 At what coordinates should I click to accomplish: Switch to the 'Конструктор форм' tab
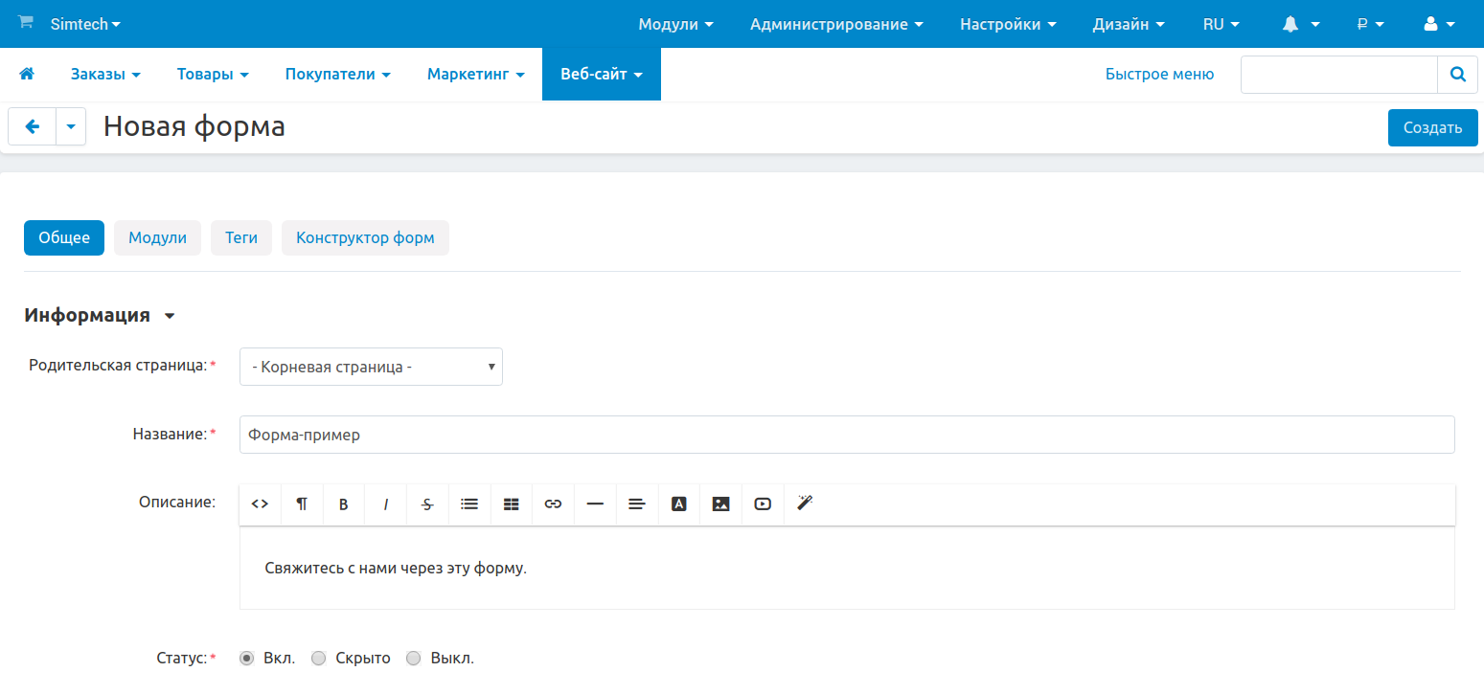click(x=365, y=238)
